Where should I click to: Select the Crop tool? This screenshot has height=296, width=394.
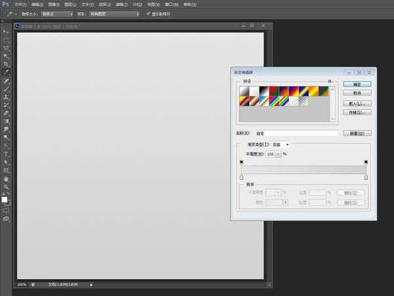7,64
